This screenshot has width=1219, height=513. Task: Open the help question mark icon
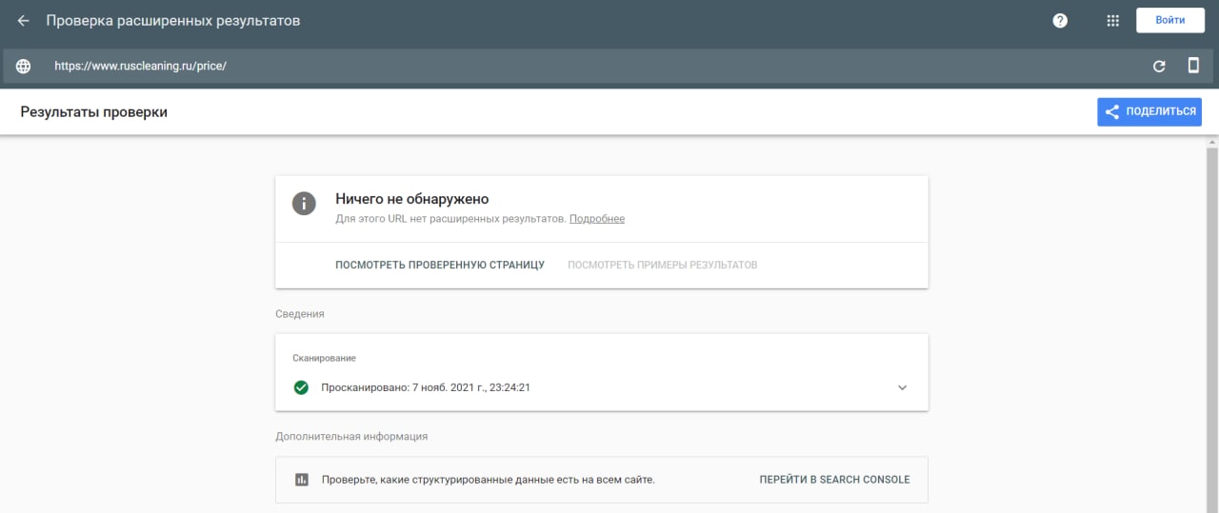pos(1060,21)
